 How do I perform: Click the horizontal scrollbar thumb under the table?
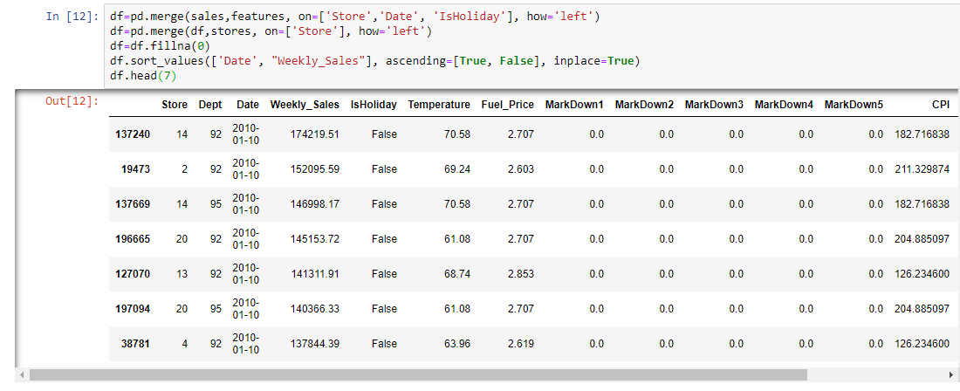pyautogui.click(x=417, y=374)
